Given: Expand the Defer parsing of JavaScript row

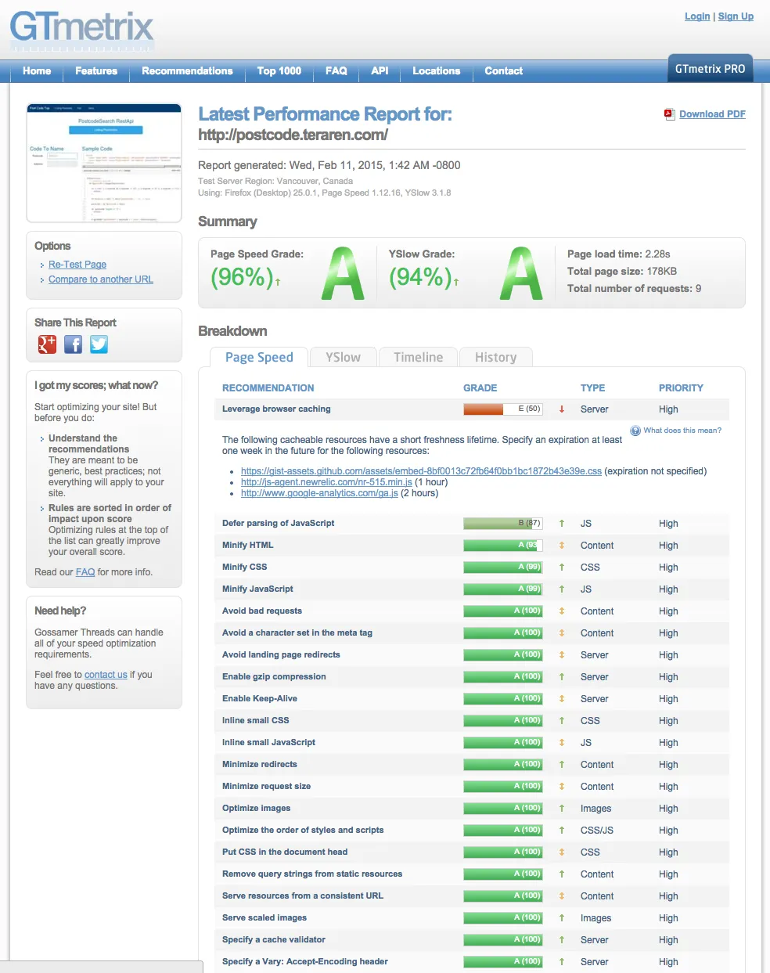Looking at the screenshot, I should click(x=278, y=524).
